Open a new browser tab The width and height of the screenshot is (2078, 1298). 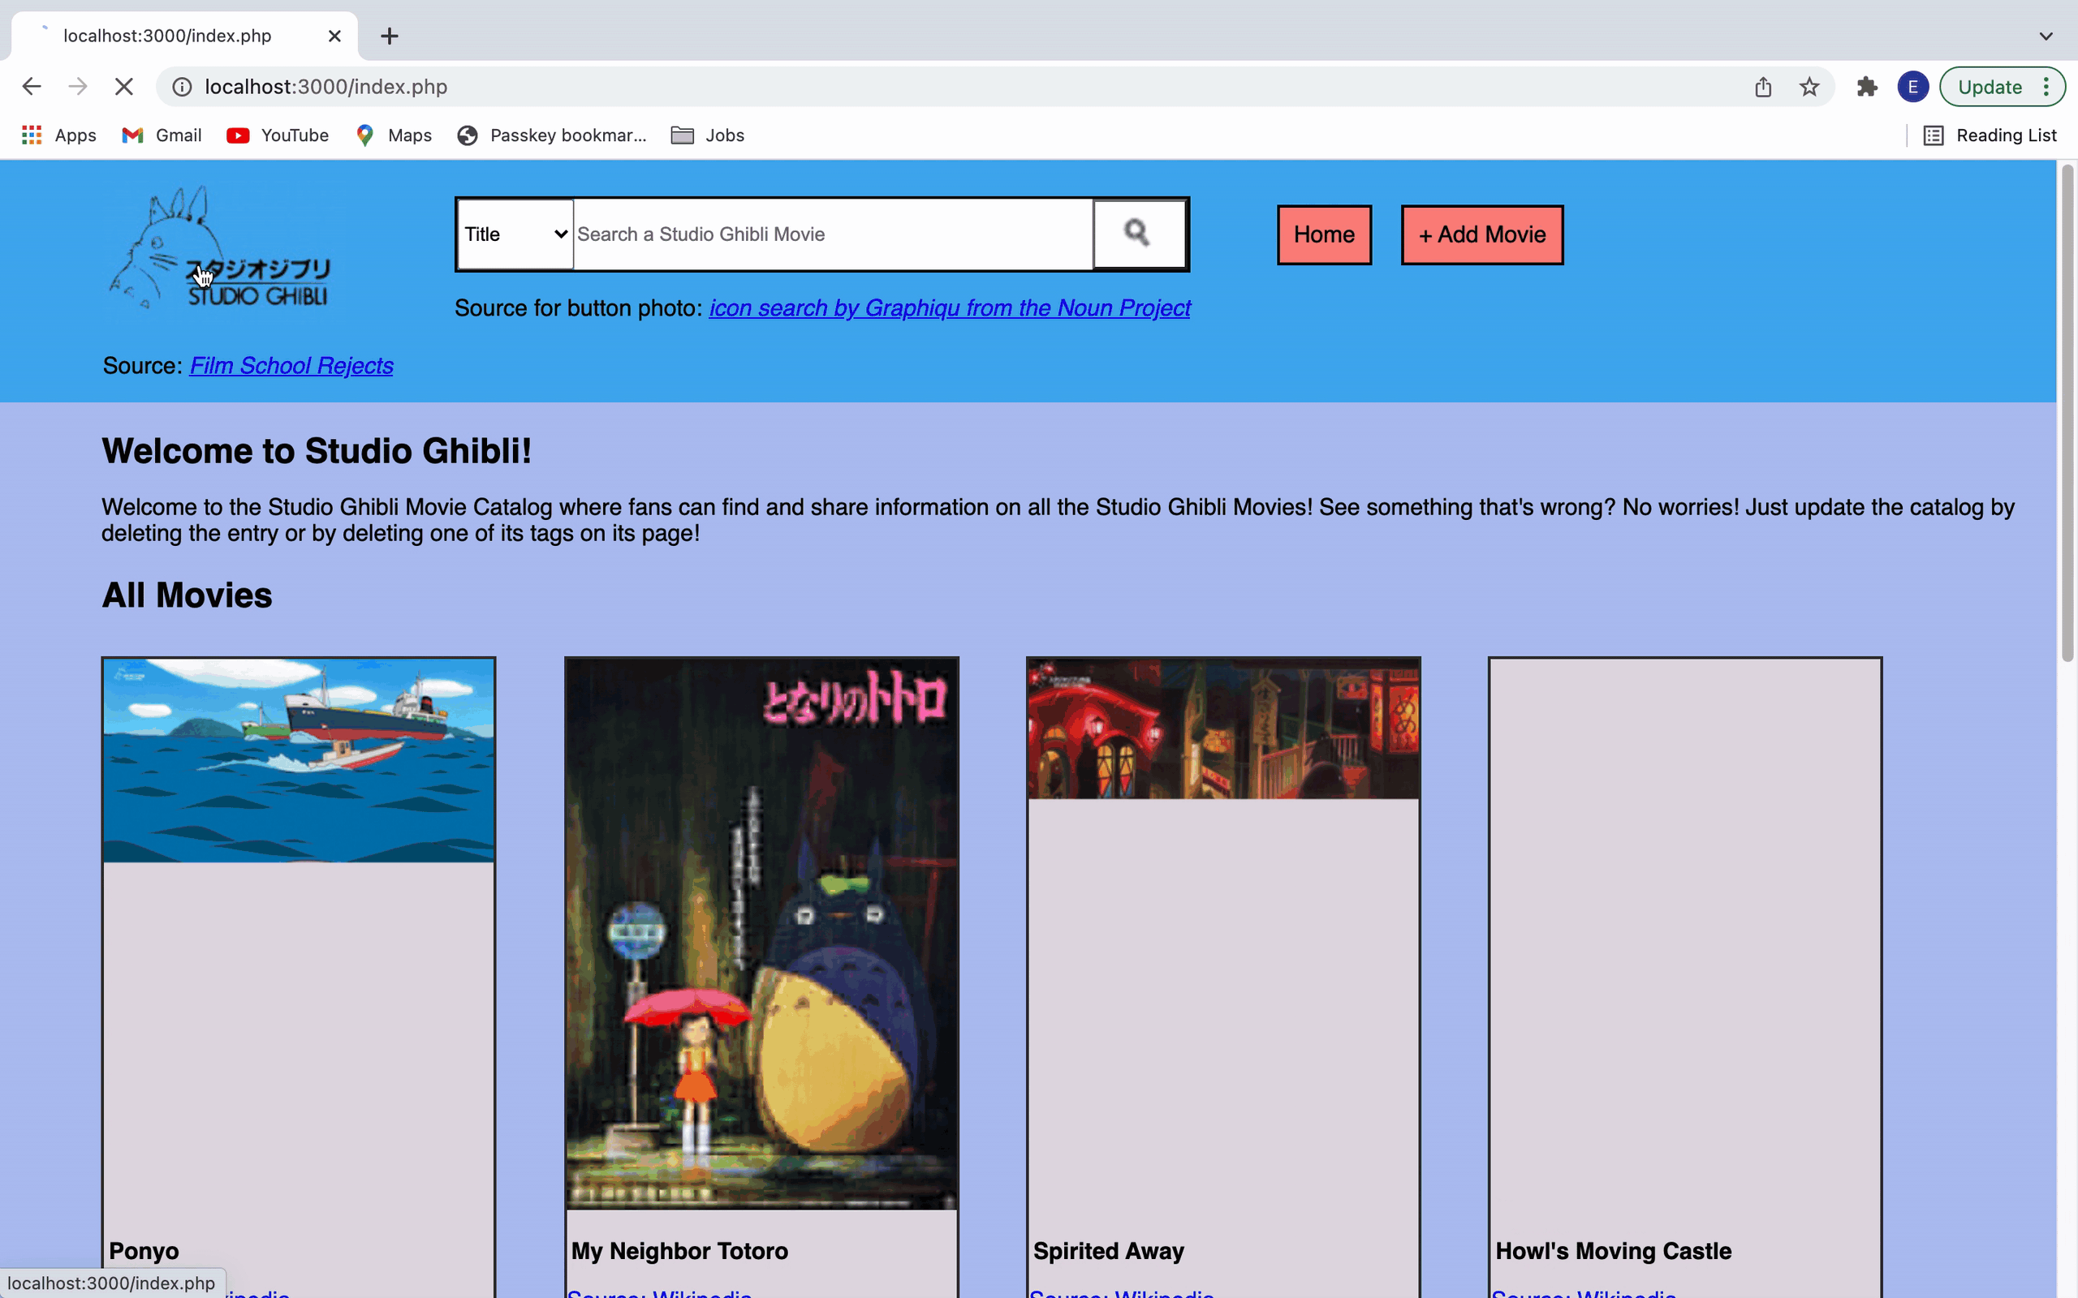tap(389, 36)
